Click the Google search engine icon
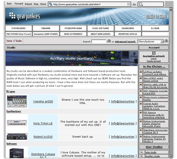This screenshot has width=177, height=159. click(141, 4)
